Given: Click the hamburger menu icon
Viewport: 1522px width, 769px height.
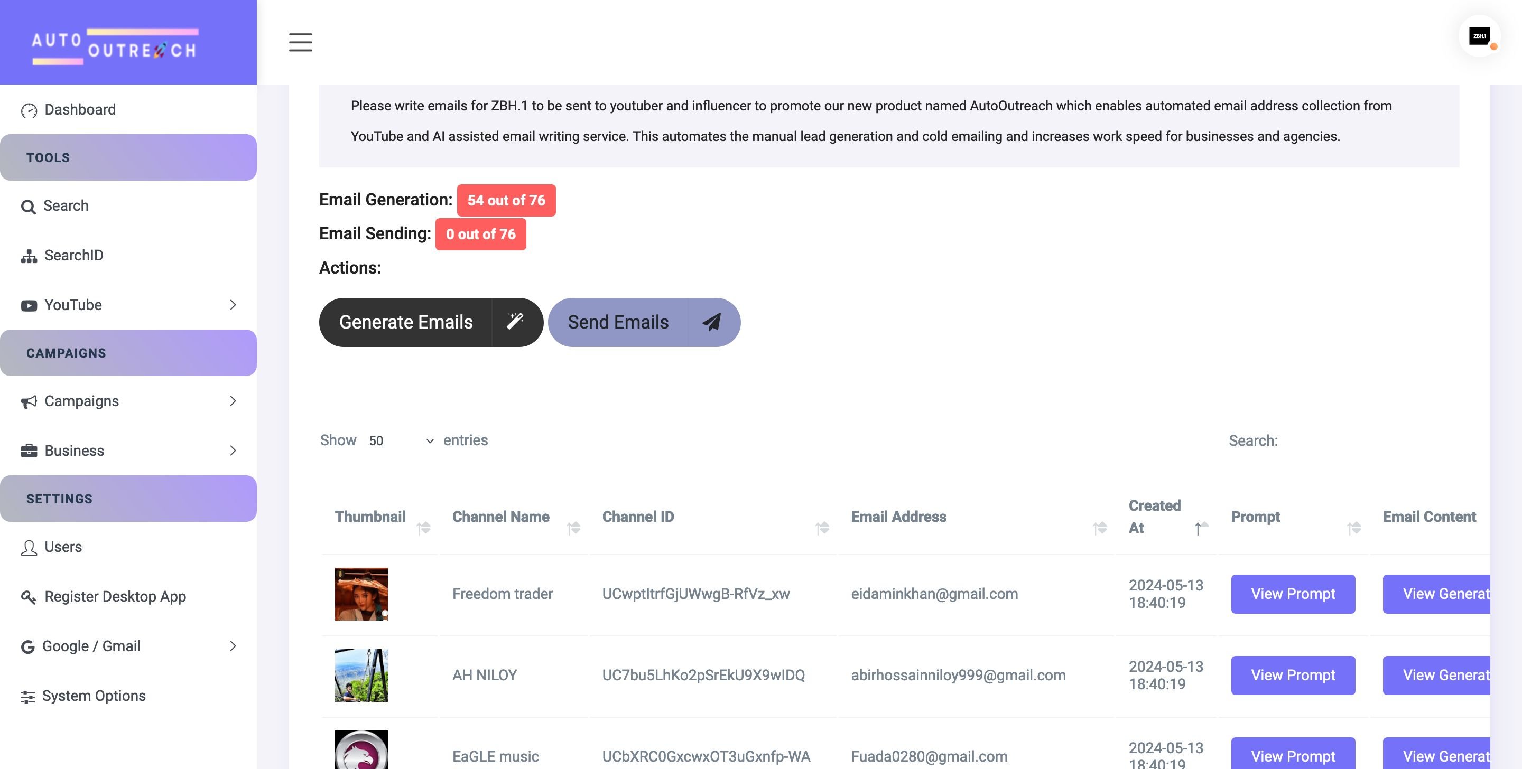Looking at the screenshot, I should point(300,42).
